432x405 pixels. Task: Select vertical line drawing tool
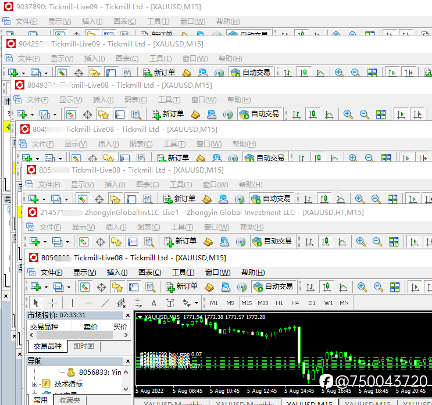click(72, 303)
